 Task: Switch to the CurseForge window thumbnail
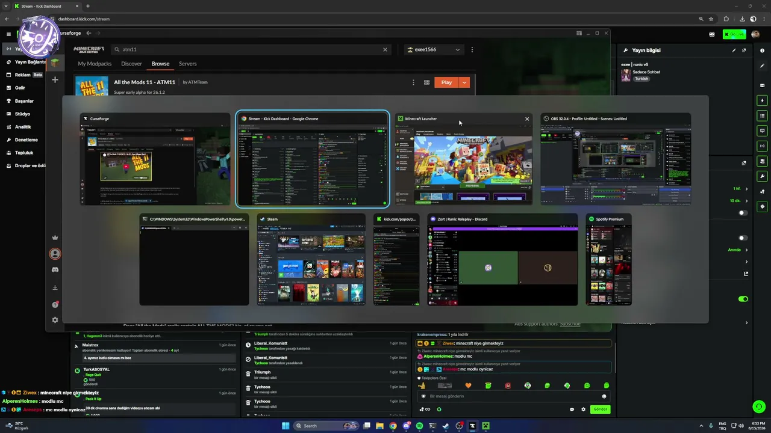(155, 159)
